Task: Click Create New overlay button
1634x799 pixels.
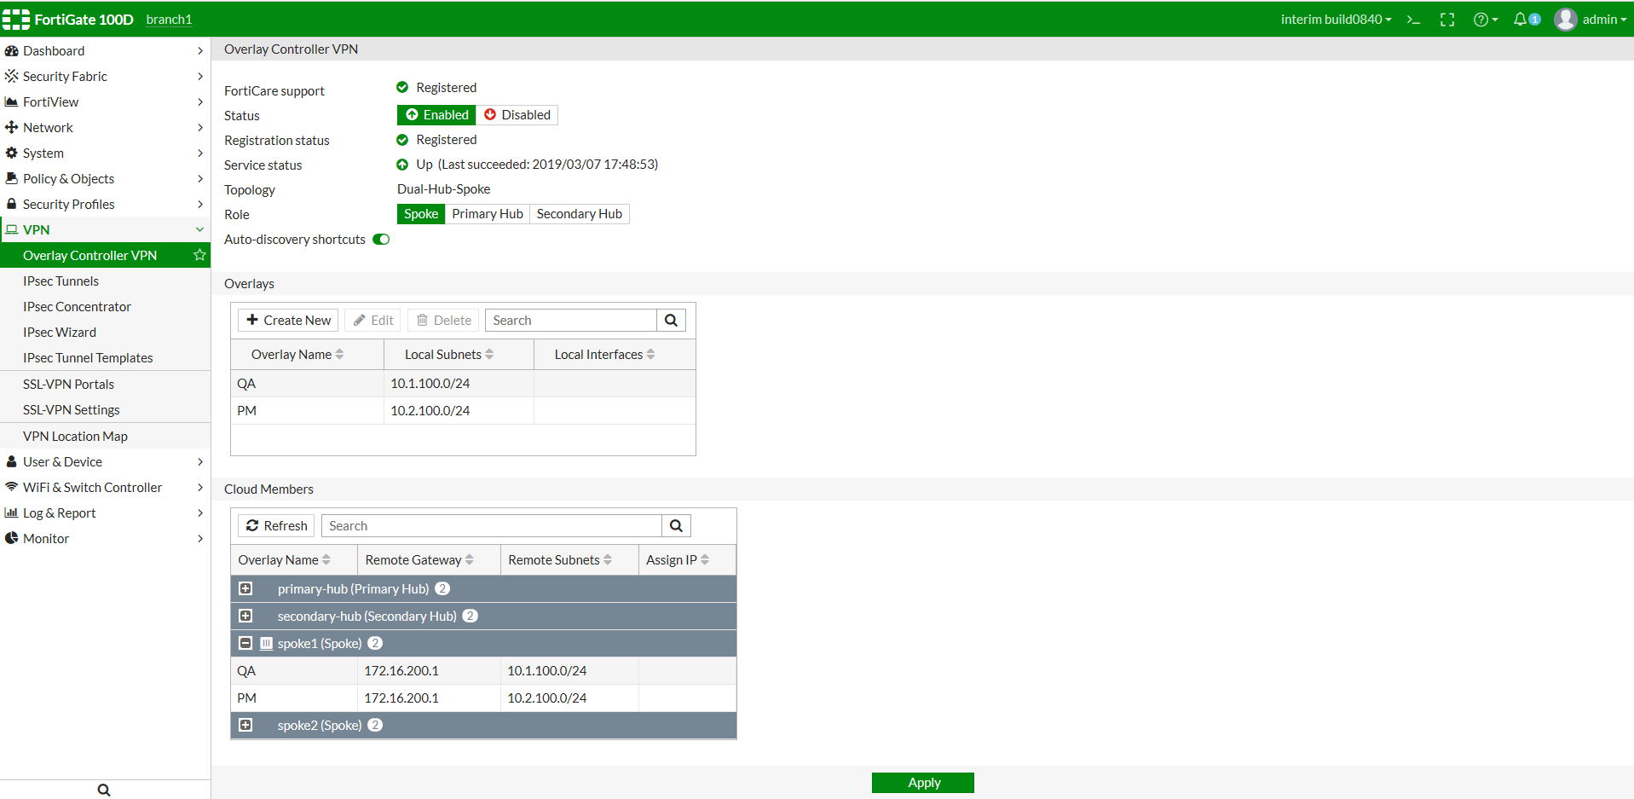Action: pyautogui.click(x=288, y=321)
